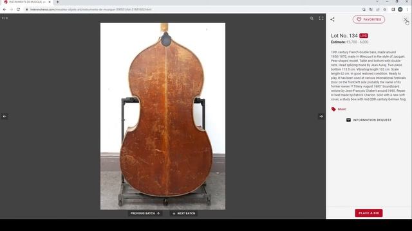The width and height of the screenshot is (412, 231).
Task: Navigate forward in the browser
Action: tap(12, 10)
